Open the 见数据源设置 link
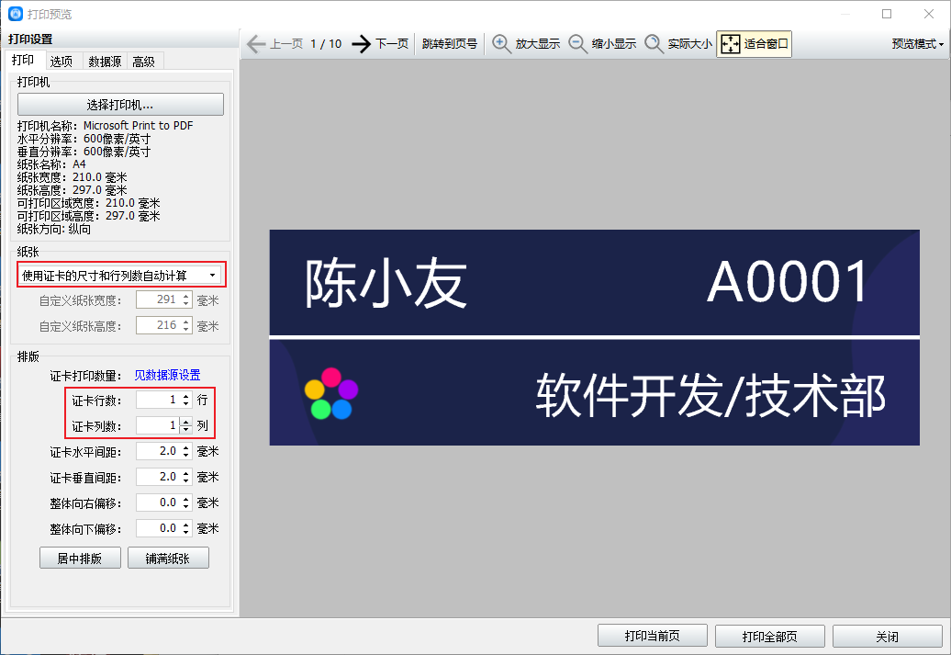951x655 pixels. click(x=167, y=375)
